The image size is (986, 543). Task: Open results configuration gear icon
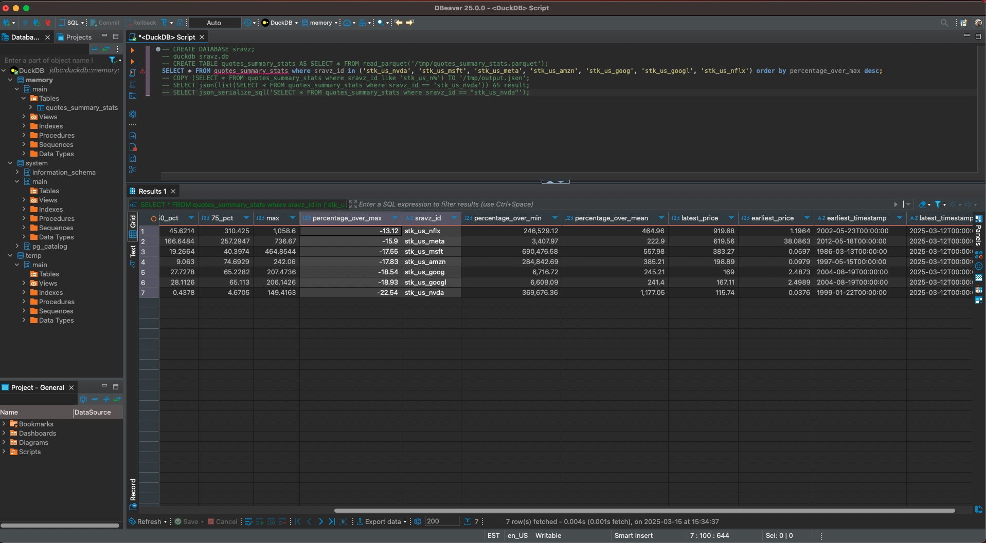click(x=418, y=521)
